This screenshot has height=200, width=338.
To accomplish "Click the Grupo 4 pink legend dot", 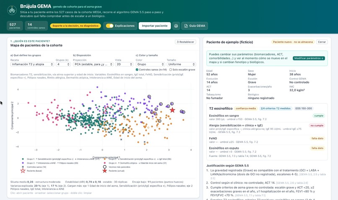I will tap(105, 163).
